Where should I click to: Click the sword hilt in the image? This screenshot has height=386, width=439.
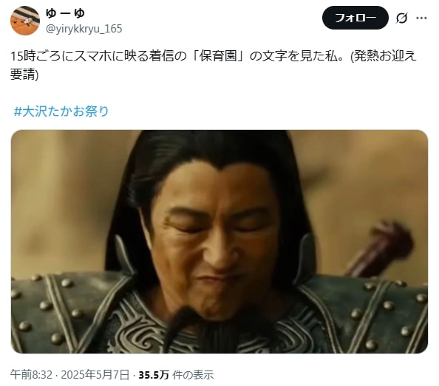381,249
